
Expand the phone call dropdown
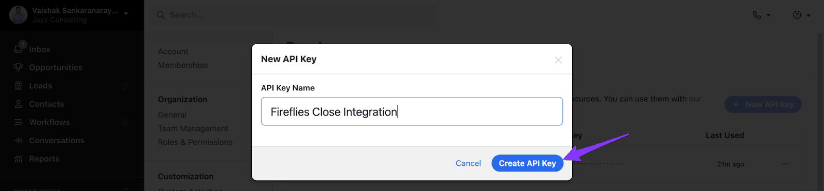(762, 15)
